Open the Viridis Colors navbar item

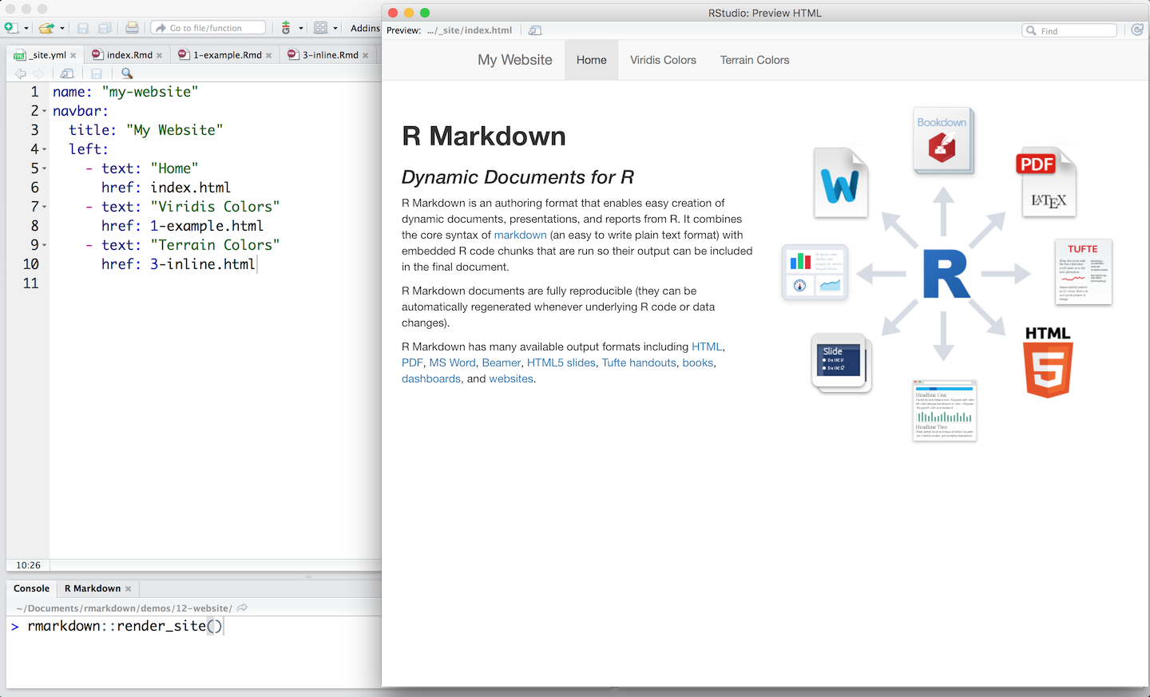pyautogui.click(x=663, y=60)
